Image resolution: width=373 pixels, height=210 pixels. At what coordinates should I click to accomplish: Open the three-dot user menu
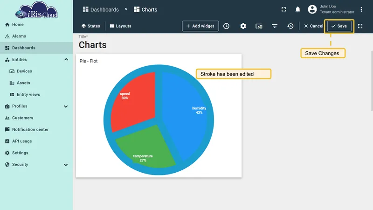coord(361,9)
